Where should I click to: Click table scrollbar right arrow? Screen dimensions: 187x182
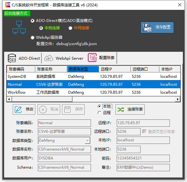[x=178, y=99]
